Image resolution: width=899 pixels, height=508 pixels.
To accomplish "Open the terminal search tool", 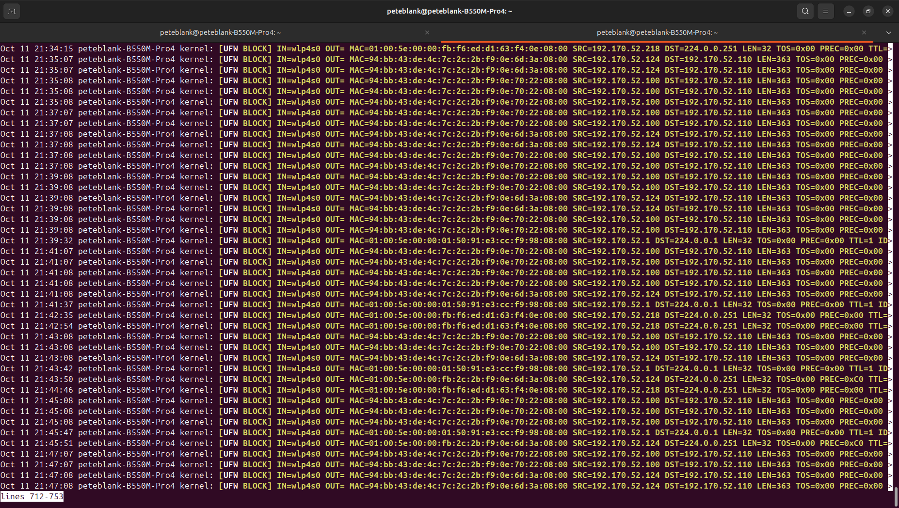I will click(x=805, y=11).
